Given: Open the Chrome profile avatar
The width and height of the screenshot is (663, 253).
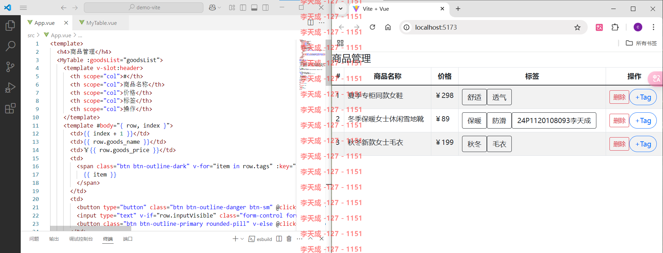Looking at the screenshot, I should point(638,27).
